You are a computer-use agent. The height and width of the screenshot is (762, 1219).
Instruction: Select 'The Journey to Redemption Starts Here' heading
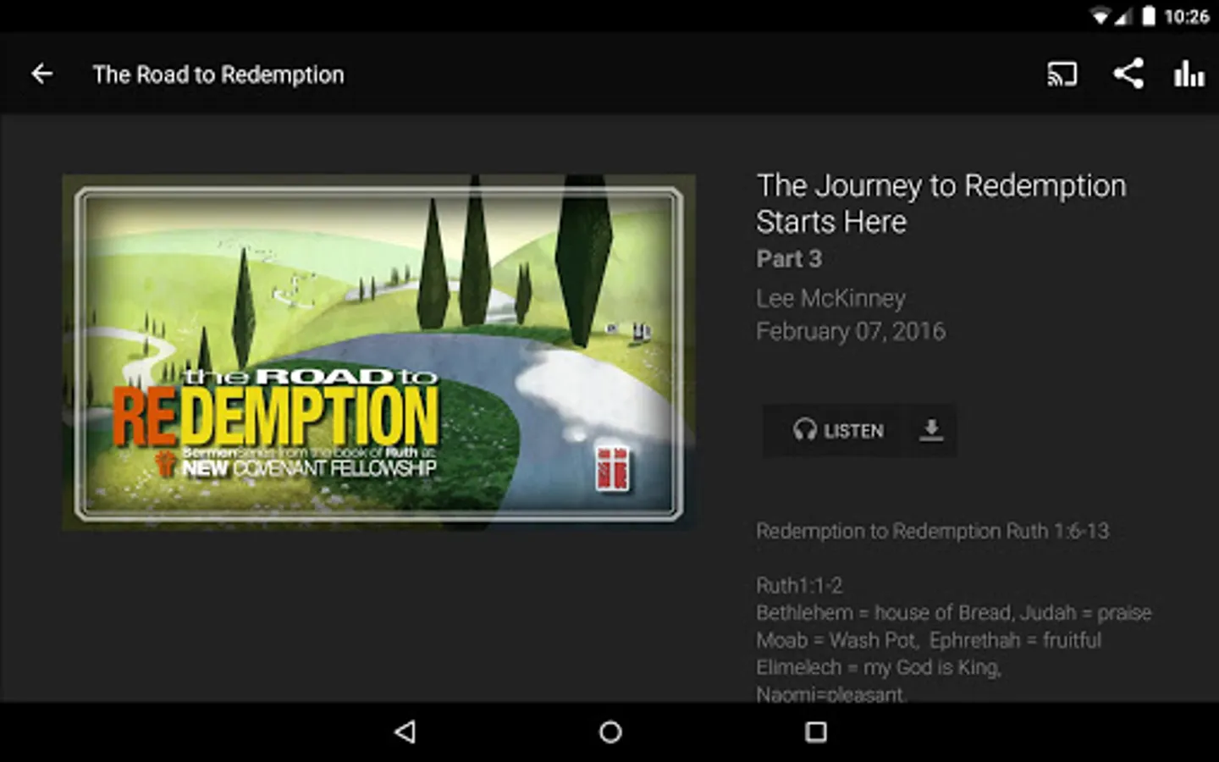940,203
